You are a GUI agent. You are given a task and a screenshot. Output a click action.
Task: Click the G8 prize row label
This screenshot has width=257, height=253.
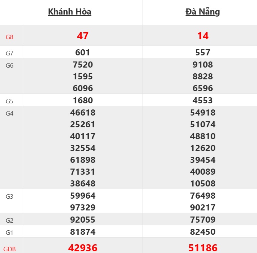pyautogui.click(x=9, y=37)
